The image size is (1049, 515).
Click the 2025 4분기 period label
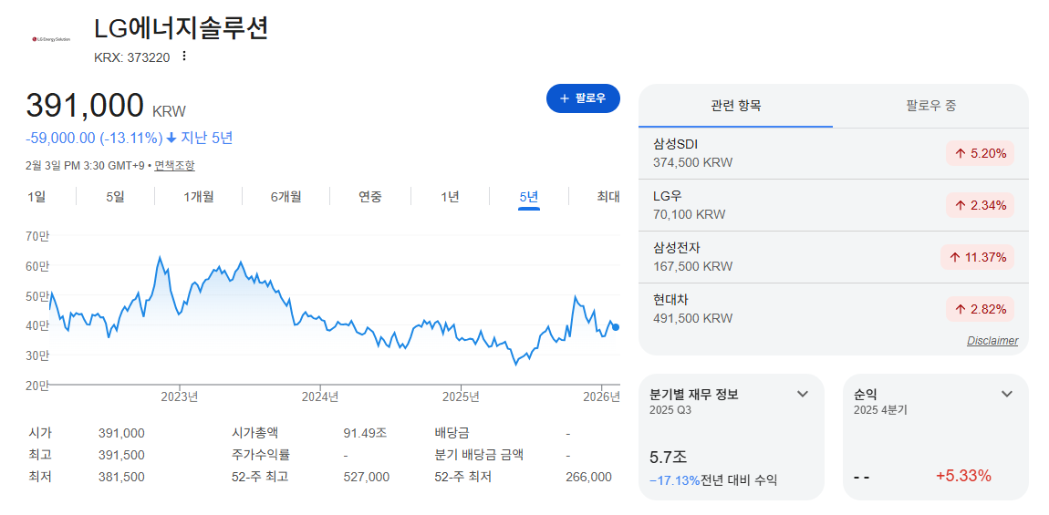coord(880,410)
